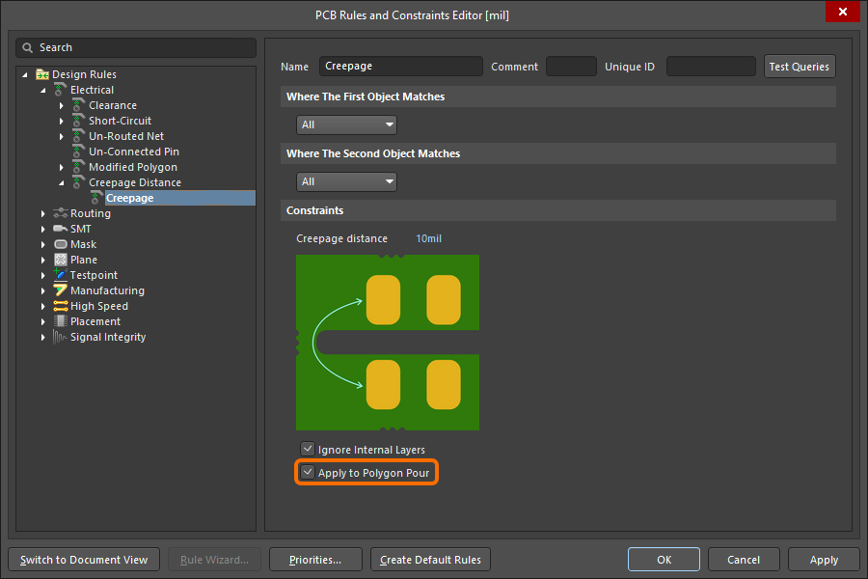
Task: Select the Un-Connected Pin rule
Action: pyautogui.click(x=133, y=152)
